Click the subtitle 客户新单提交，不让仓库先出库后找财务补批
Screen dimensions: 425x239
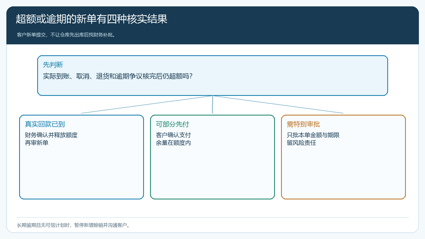point(66,35)
